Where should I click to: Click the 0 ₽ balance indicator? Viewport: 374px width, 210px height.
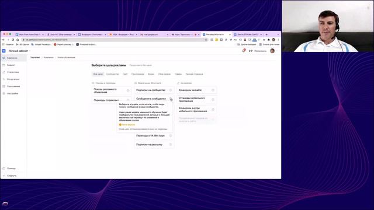251,51
